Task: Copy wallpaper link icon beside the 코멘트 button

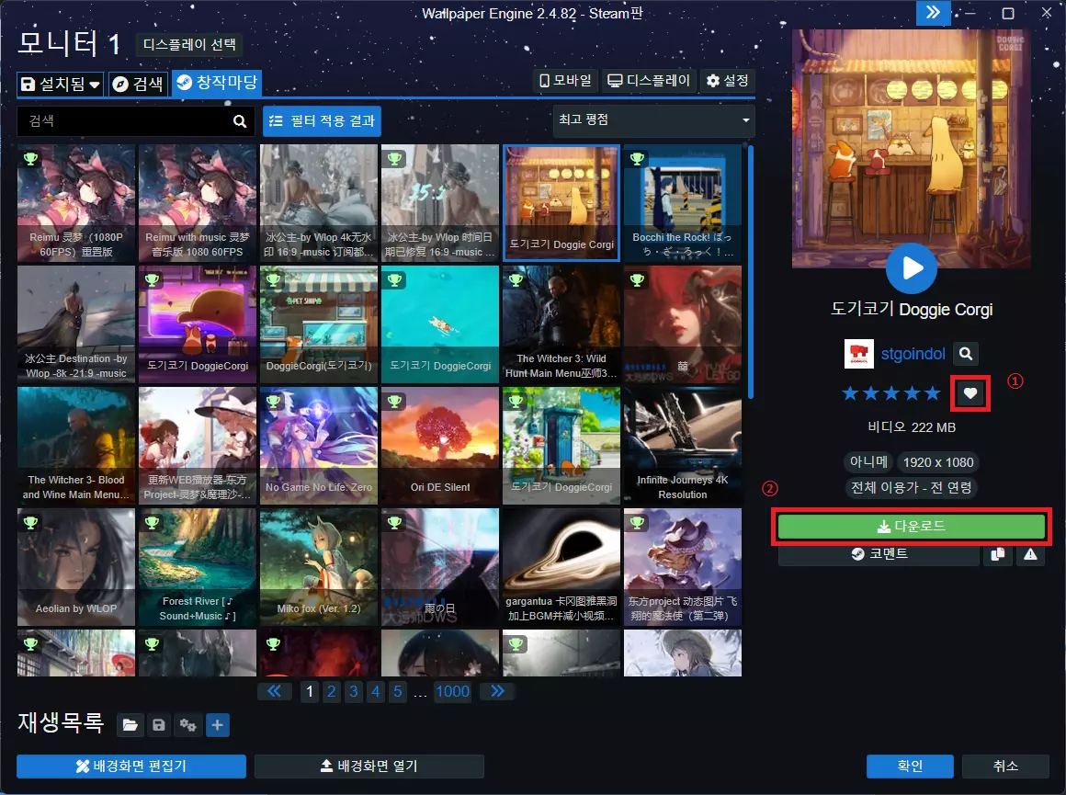Action: pyautogui.click(x=997, y=554)
